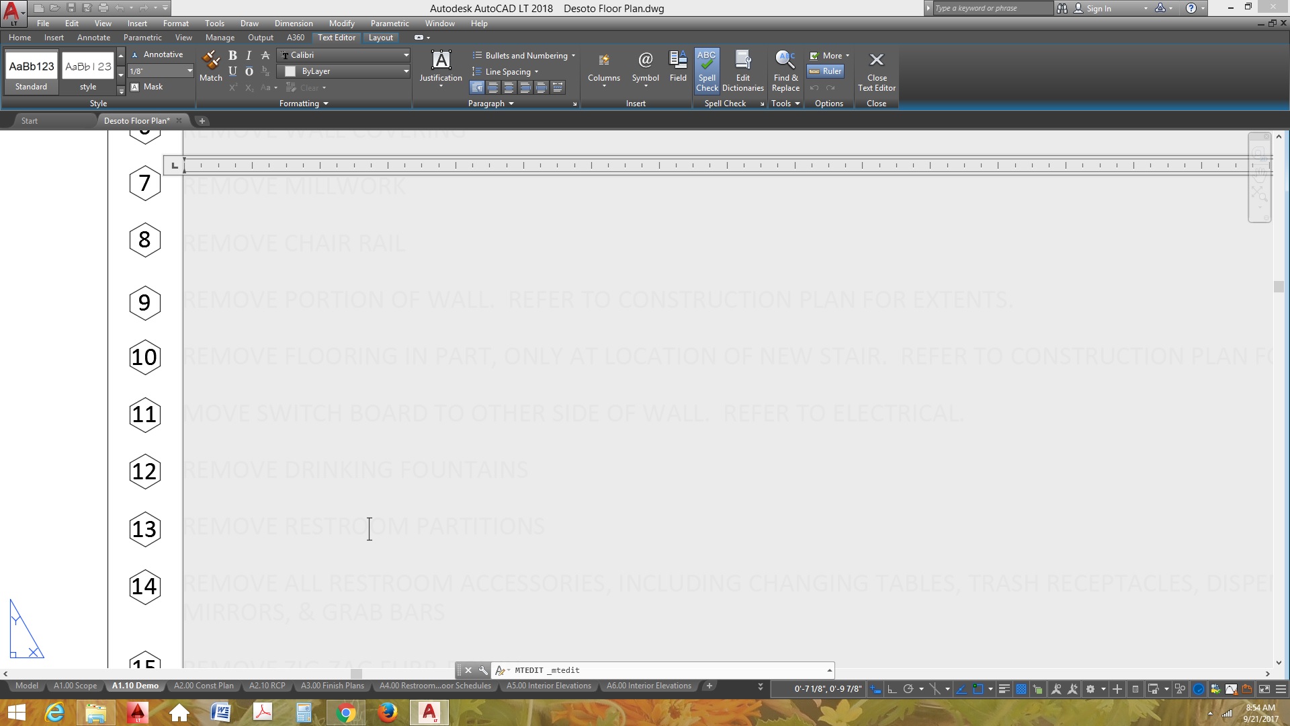Switch to the A2.00 Const Plan tab
This screenshot has height=726, width=1290.
coord(204,686)
